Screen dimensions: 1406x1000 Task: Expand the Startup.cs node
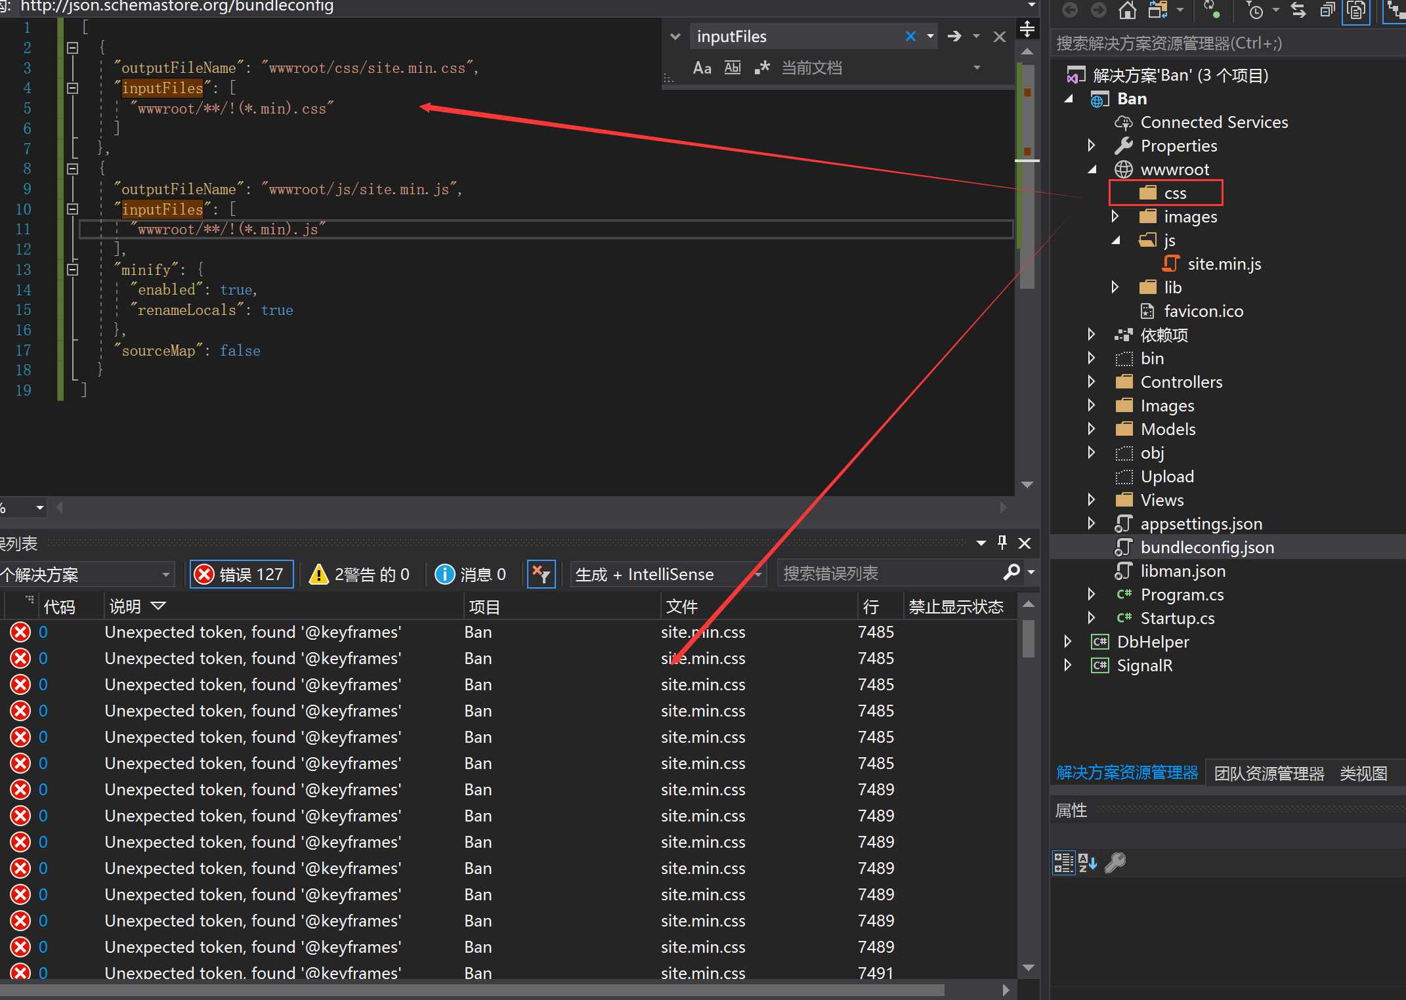pos(1091,617)
